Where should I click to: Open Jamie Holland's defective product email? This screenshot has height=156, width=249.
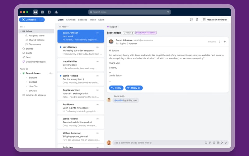[x=81, y=122]
